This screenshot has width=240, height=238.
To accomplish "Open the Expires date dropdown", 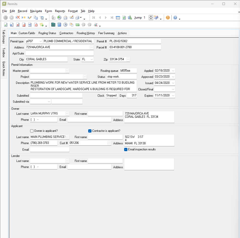I will 173,96.
